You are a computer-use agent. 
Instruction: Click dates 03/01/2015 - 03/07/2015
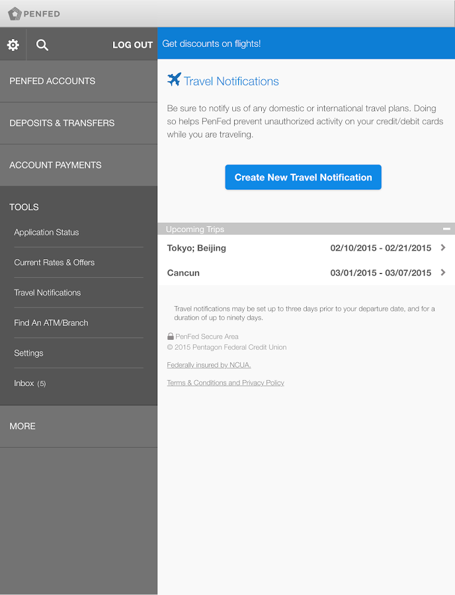pyautogui.click(x=381, y=273)
